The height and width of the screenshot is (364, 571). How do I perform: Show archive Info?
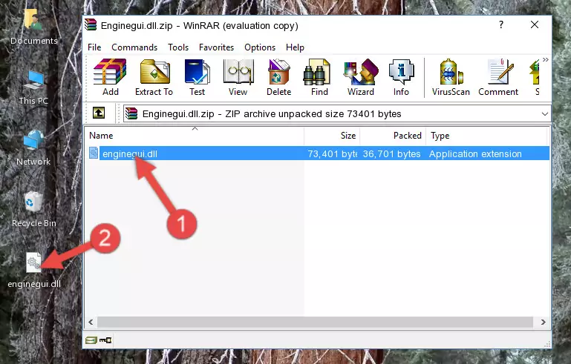coord(401,77)
